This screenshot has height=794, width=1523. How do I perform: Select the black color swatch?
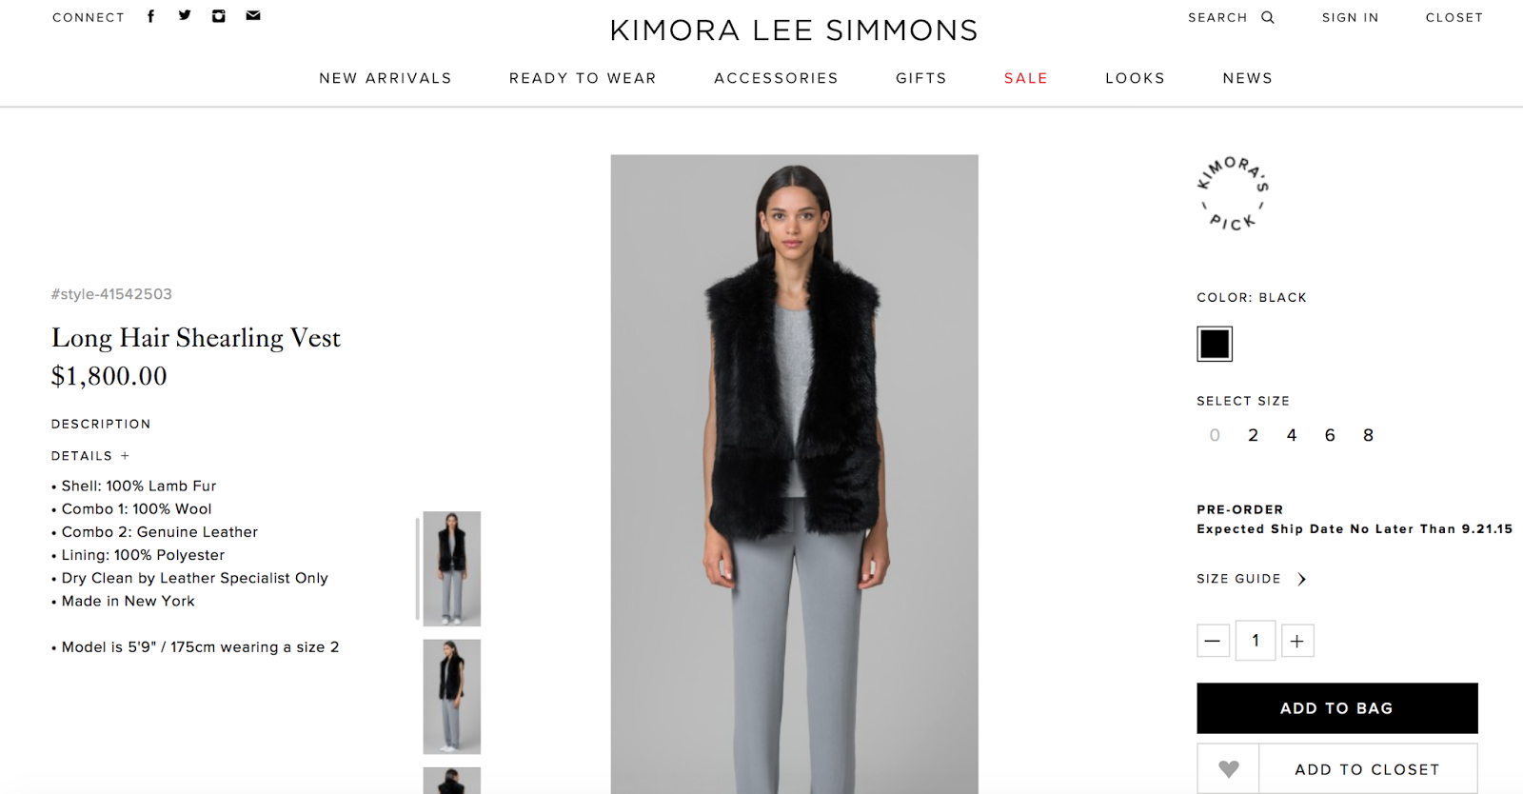[x=1215, y=344]
